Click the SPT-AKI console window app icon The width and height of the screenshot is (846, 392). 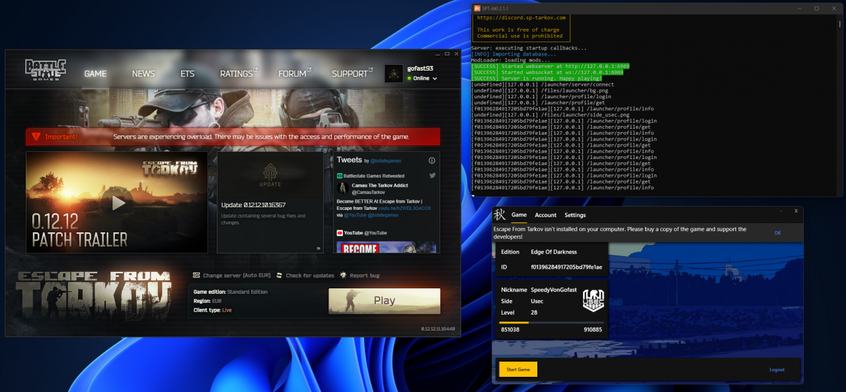coord(476,8)
